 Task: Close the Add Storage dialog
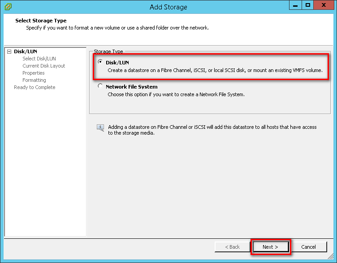pyautogui.click(x=324, y=5)
